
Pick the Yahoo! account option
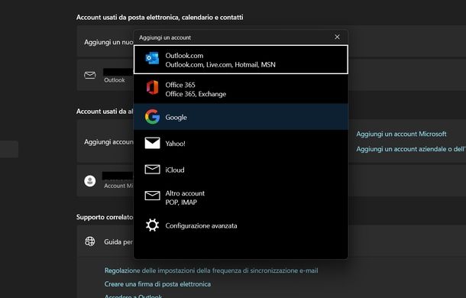241,143
